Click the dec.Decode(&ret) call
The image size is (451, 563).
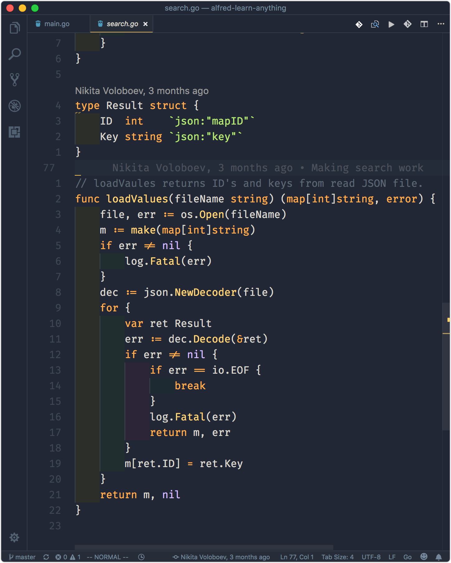click(x=218, y=339)
